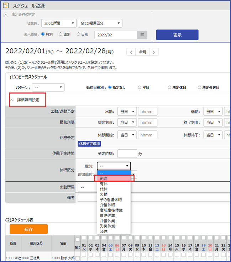The height and width of the screenshot is (262, 231).
Task: Select 有休 in the leave type list
Action: (x=114, y=184)
